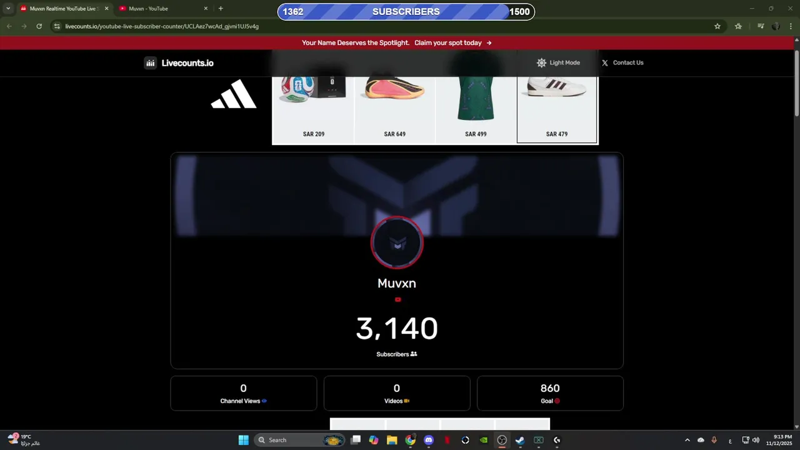Open the SAR 499 green jersey ad

click(x=476, y=107)
